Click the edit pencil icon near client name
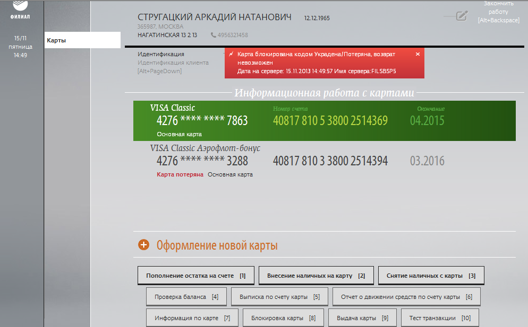 [462, 16]
